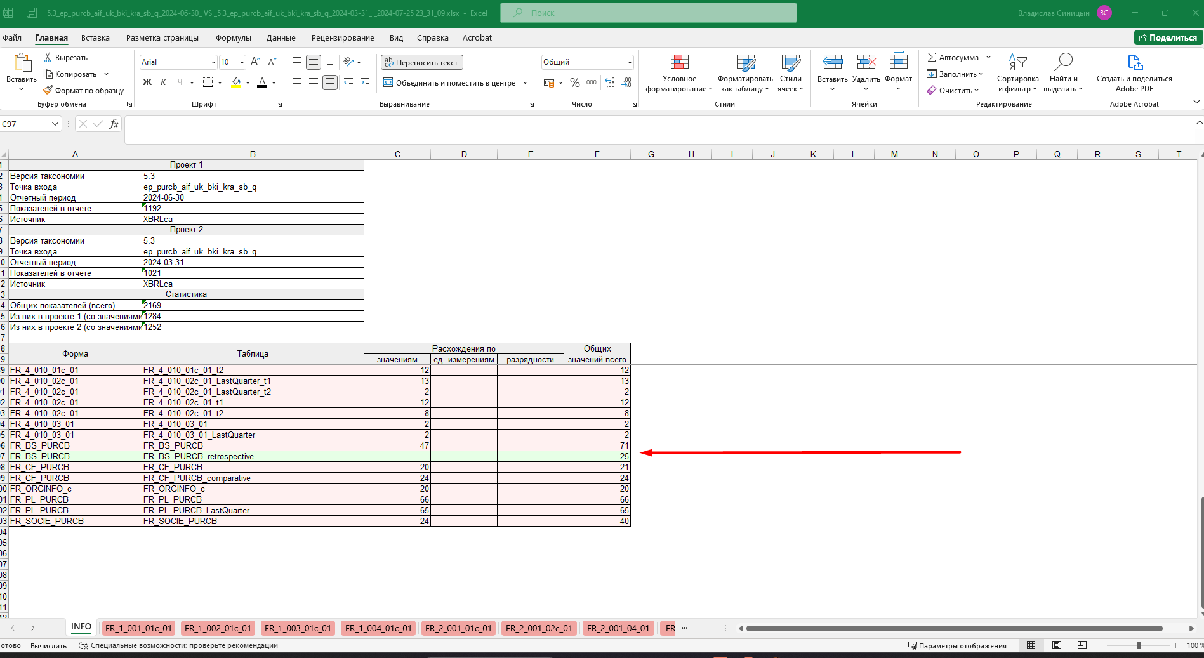The height and width of the screenshot is (658, 1204).
Task: Click the Поделиться share button
Action: coord(1168,37)
